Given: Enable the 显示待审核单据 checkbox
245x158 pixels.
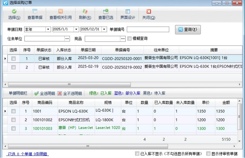Looking at the screenshot, I should [208, 154].
